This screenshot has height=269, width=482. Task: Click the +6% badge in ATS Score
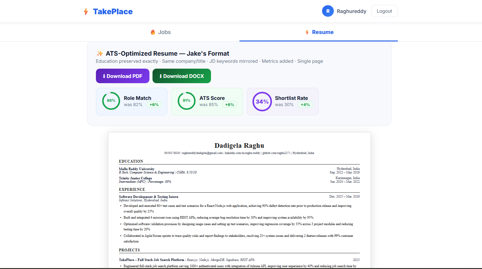(x=230, y=105)
